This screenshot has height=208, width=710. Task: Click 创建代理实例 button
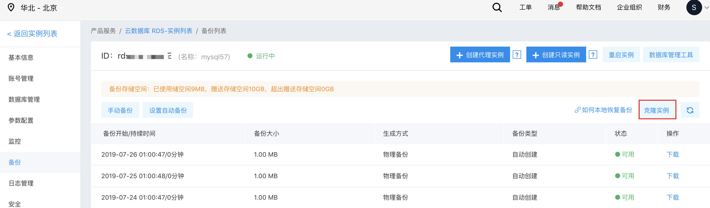tap(480, 55)
